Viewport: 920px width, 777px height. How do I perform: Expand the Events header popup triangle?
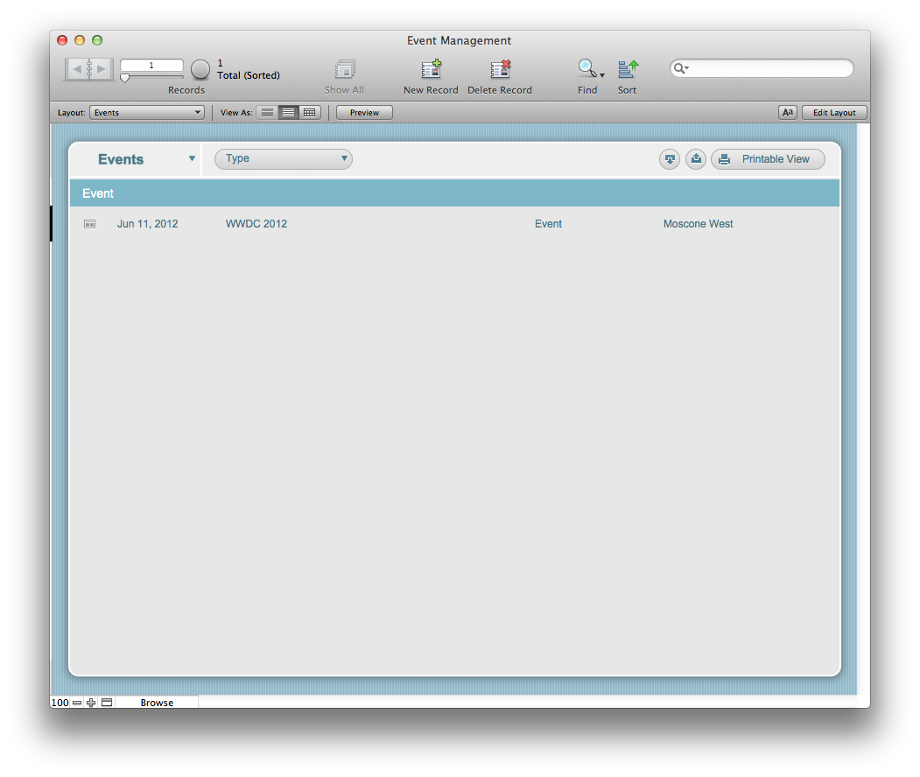point(192,158)
